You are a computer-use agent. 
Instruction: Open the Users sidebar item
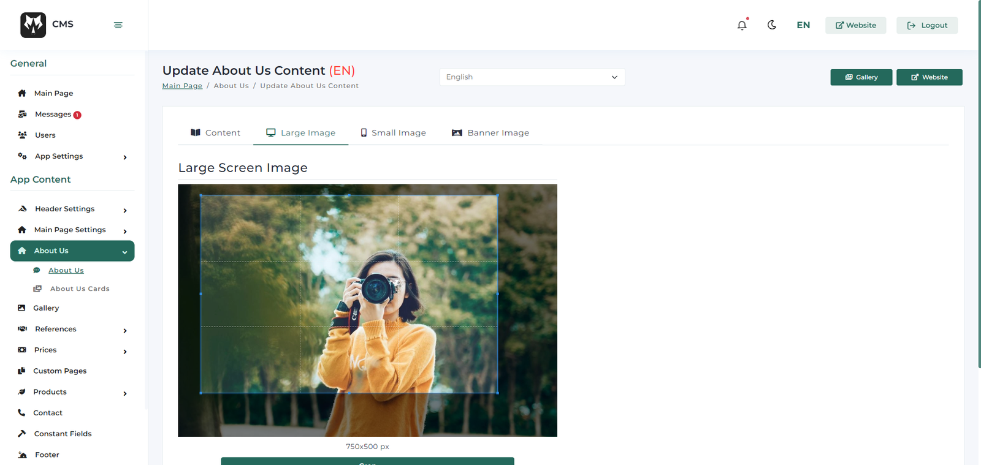tap(45, 135)
